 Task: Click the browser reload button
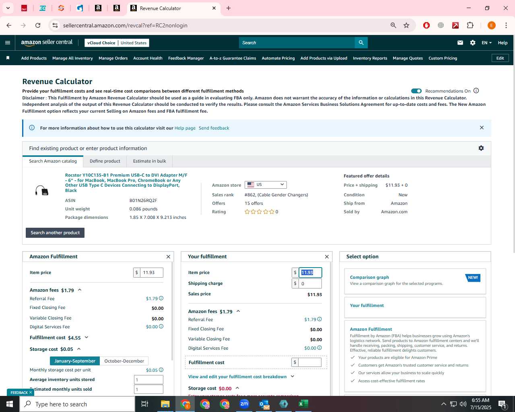click(38, 25)
